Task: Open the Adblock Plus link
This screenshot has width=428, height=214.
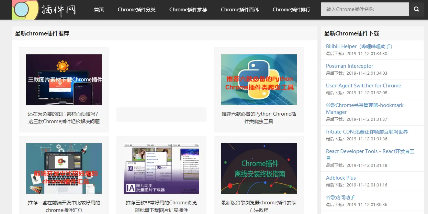Action: click(x=341, y=178)
